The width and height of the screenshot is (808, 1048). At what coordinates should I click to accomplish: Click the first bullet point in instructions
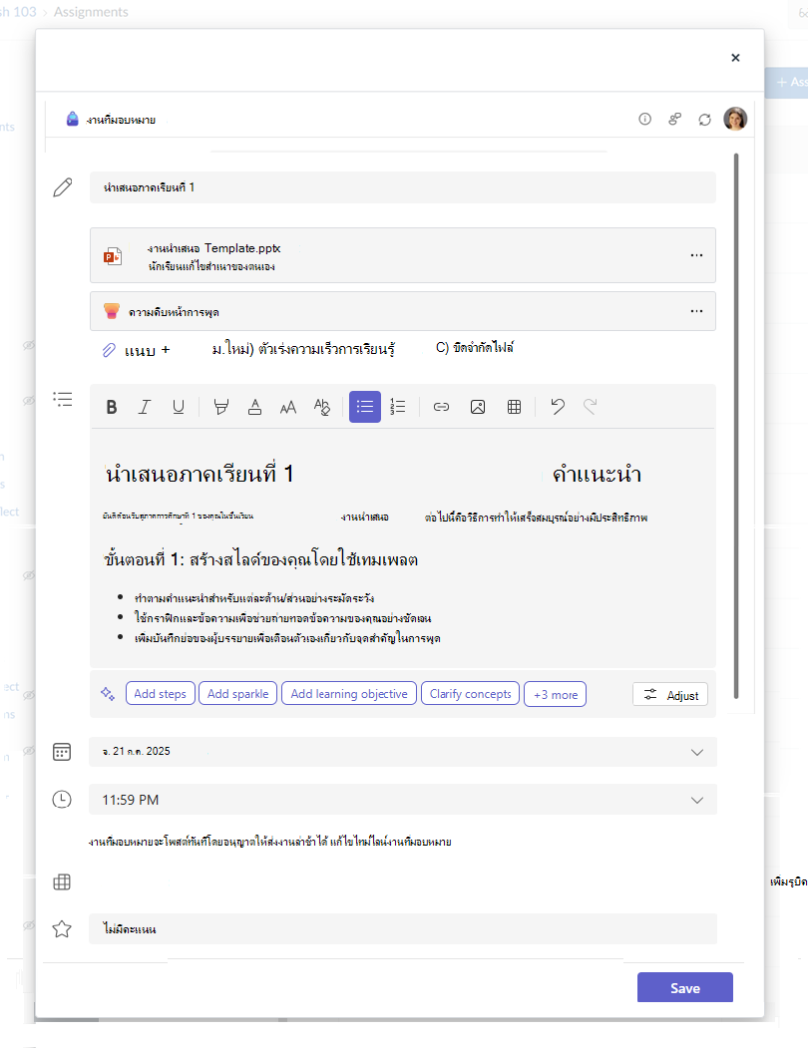254,598
